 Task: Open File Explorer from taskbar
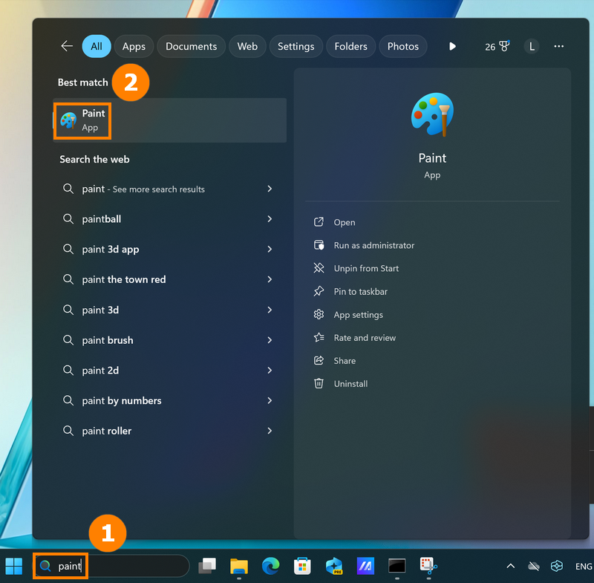[239, 566]
